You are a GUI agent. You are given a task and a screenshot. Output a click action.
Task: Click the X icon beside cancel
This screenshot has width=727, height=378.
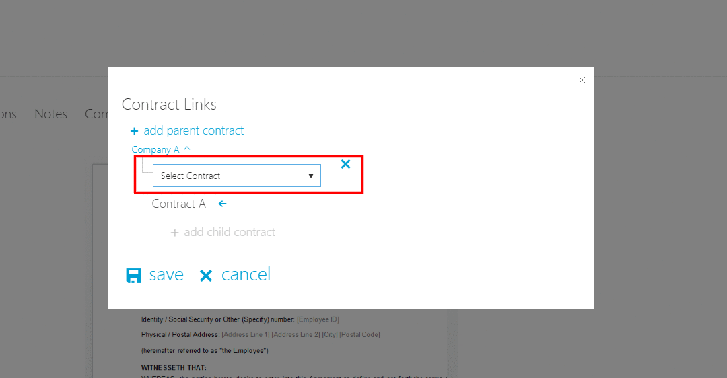tap(206, 276)
